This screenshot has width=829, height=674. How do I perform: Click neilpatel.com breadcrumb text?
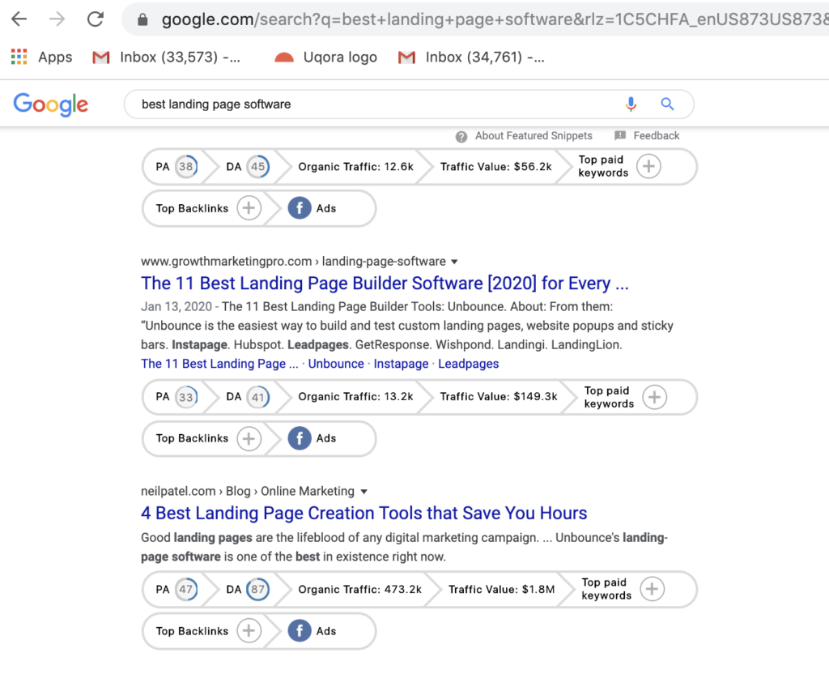(178, 492)
